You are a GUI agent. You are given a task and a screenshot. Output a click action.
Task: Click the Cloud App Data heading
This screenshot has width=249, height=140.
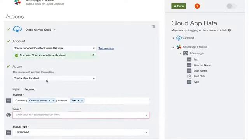[x=194, y=23]
